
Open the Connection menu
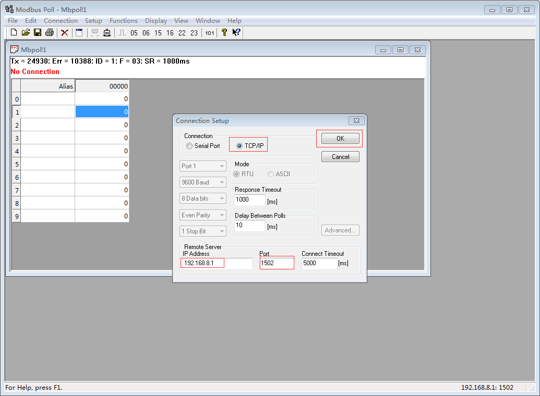pyautogui.click(x=61, y=21)
